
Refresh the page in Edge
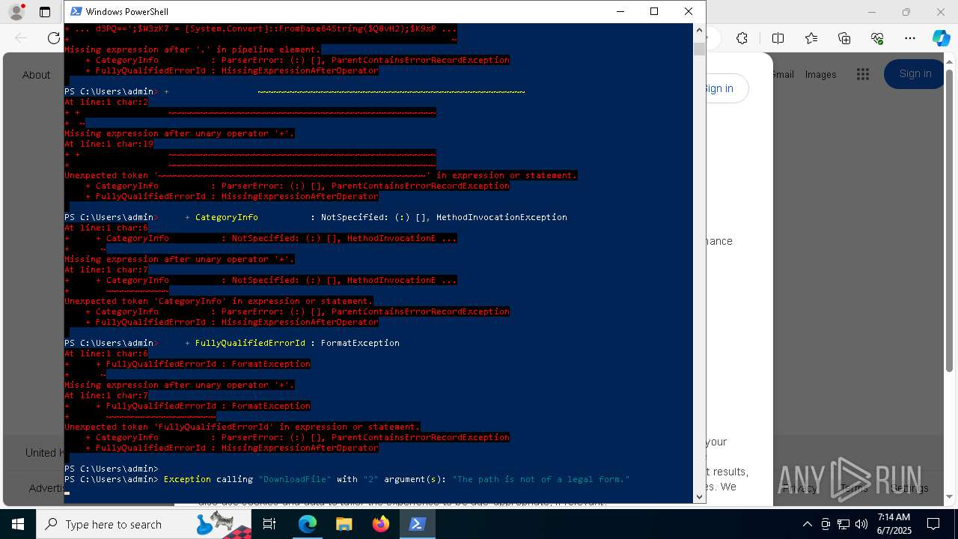[53, 38]
